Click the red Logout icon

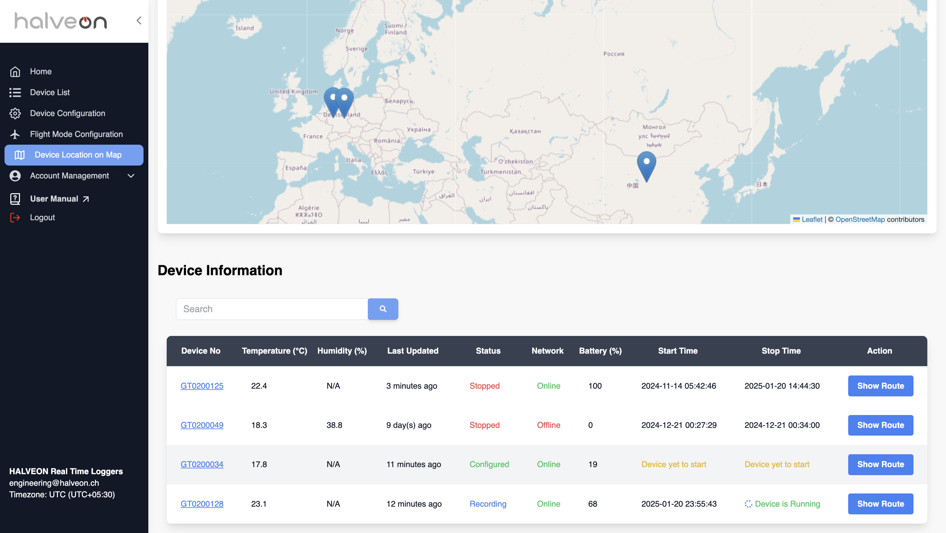(x=15, y=218)
